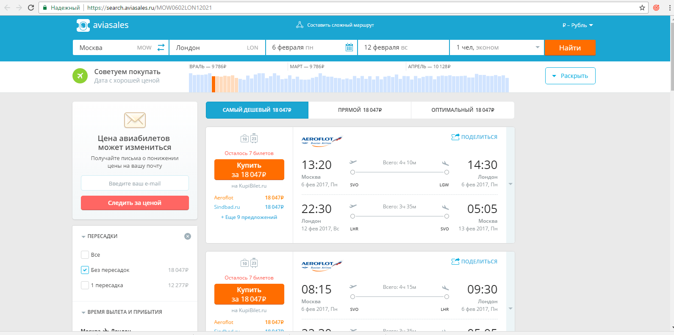Click takeoff plane icon at 22:30
674x335 pixels.
[353, 206]
